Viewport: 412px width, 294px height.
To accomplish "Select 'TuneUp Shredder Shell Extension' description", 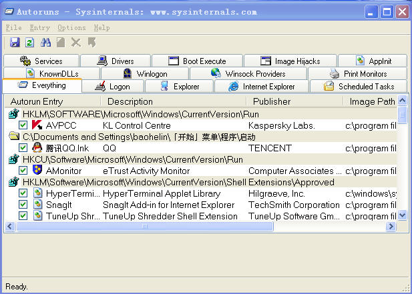I will (170, 216).
